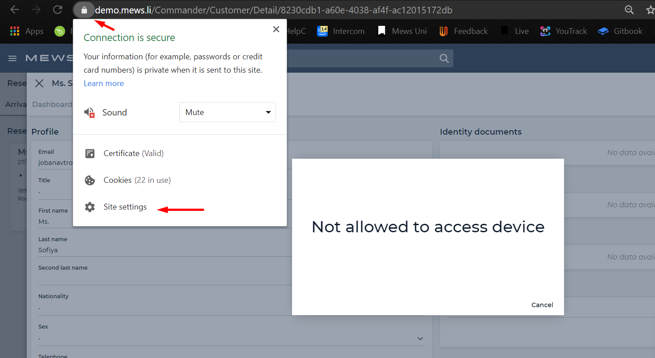Reload the page
The width and height of the screenshot is (655, 358).
[x=57, y=10]
